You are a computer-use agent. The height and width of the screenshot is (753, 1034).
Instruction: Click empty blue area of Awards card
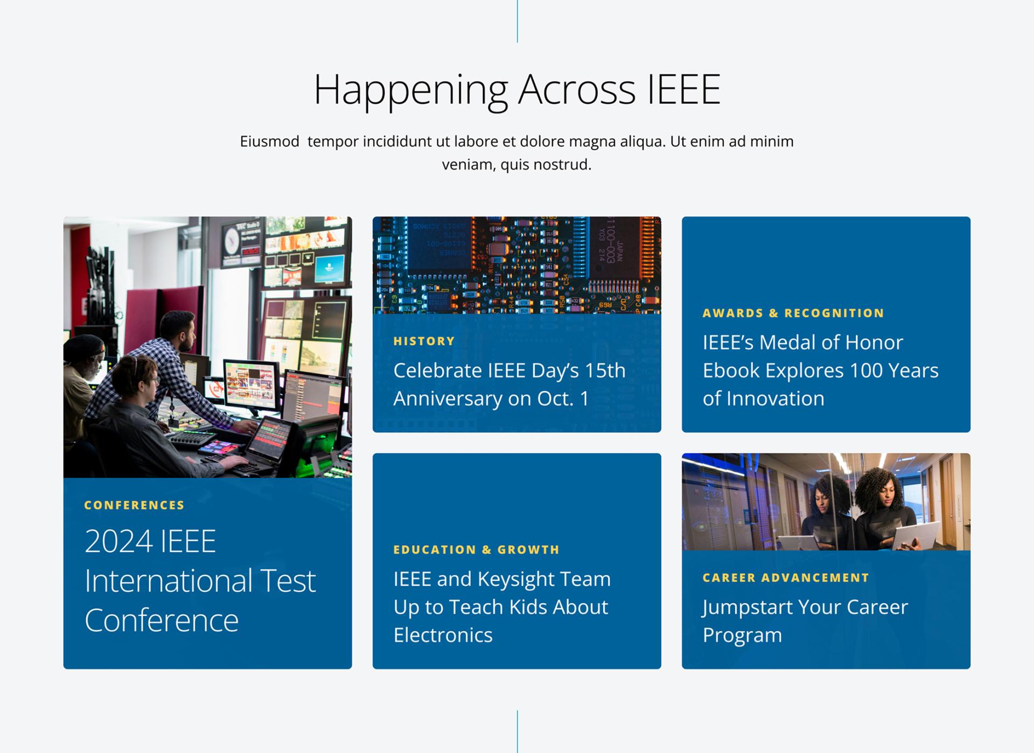[826, 258]
